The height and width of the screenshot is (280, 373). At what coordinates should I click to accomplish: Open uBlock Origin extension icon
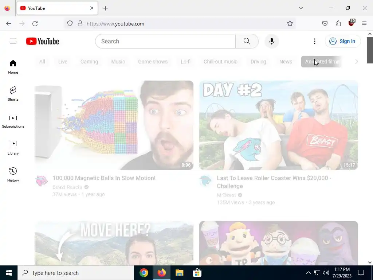pyautogui.click(x=352, y=23)
